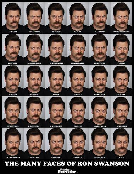Click the Suspicious caption label
134x174 pixels.
click(100, 157)
